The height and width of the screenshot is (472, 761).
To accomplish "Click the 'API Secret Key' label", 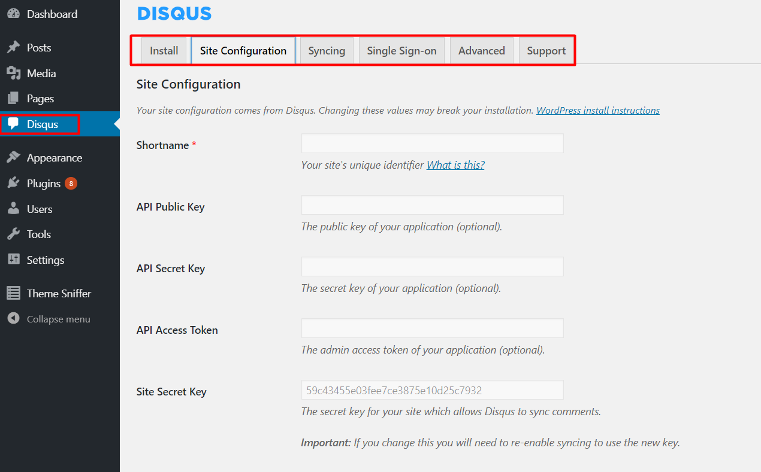I will 171,269.
